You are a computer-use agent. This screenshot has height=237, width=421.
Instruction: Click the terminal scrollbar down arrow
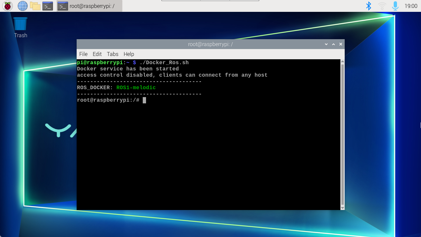click(342, 208)
